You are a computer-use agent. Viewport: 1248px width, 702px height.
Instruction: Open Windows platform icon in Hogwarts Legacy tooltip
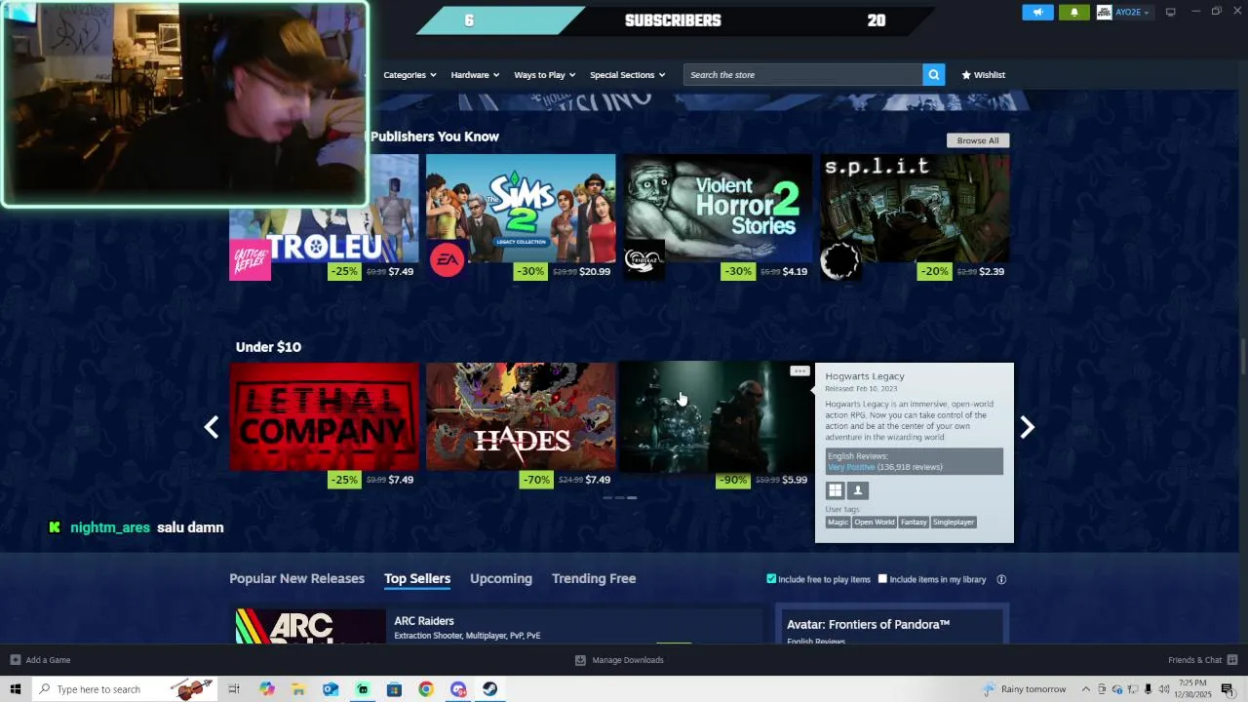836,490
